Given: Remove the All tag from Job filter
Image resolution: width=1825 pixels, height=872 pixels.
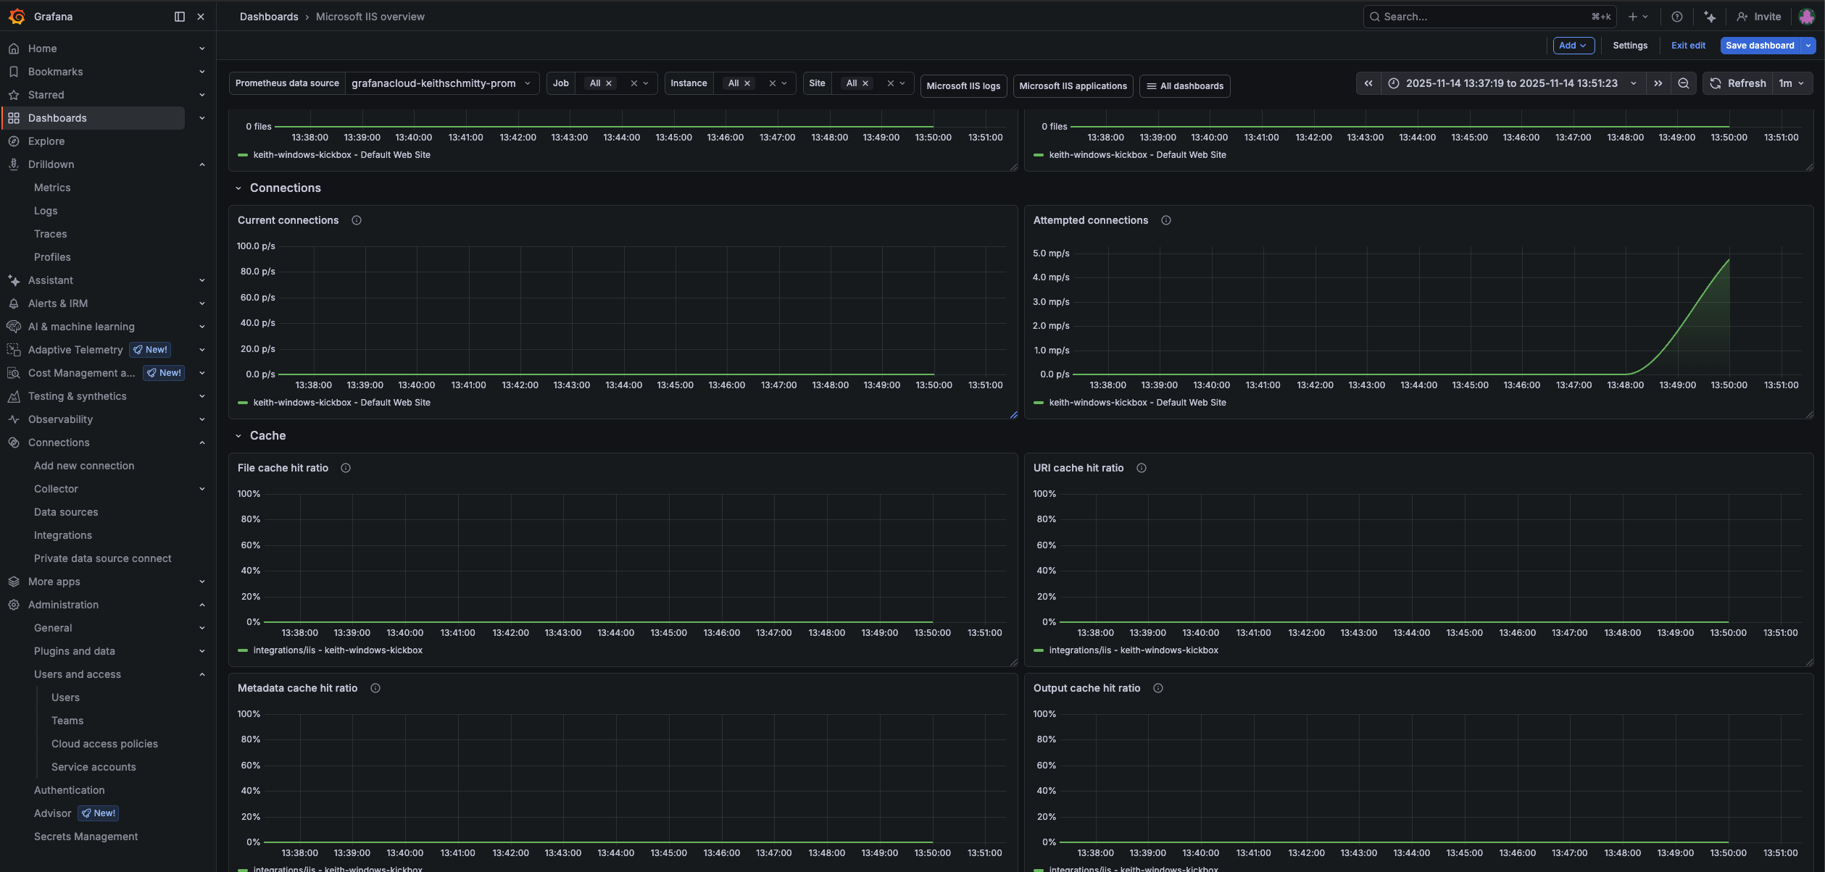Looking at the screenshot, I should point(609,83).
